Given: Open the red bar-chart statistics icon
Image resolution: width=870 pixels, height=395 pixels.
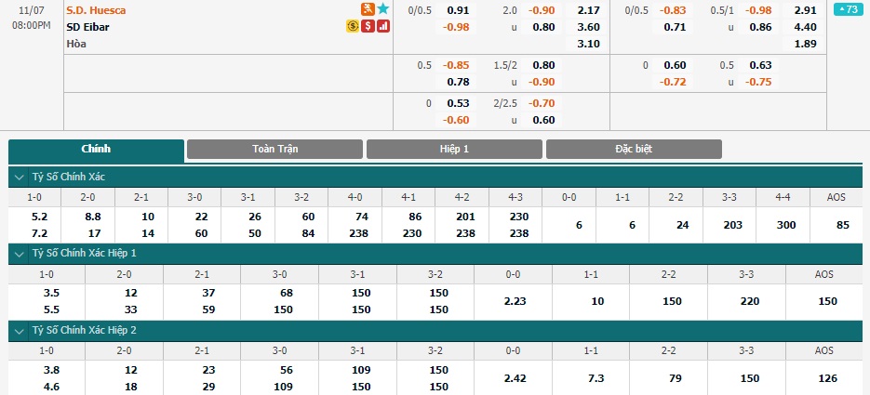Looking at the screenshot, I should tap(382, 26).
